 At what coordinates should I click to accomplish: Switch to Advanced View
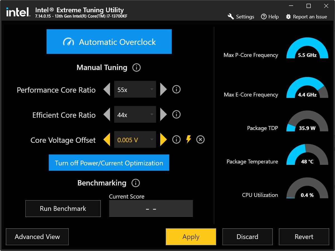[37, 237]
